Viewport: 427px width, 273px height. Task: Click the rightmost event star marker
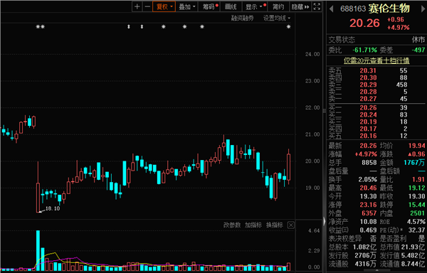pyautogui.click(x=289, y=26)
